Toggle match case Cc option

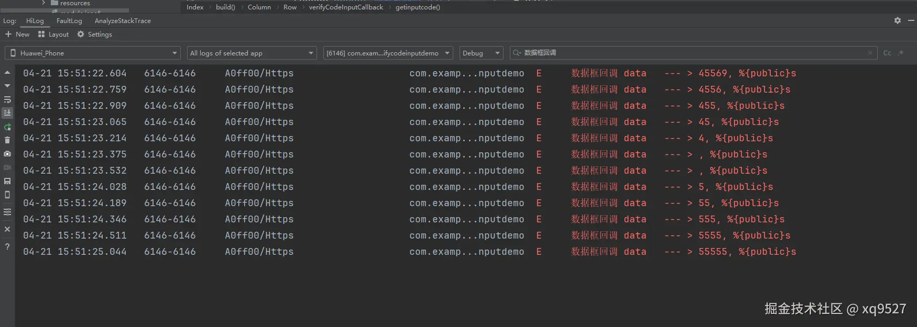[x=887, y=53]
